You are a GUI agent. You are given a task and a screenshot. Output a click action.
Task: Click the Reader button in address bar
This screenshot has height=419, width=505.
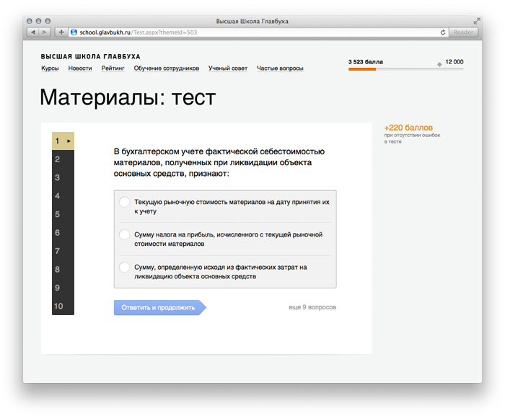tap(462, 32)
